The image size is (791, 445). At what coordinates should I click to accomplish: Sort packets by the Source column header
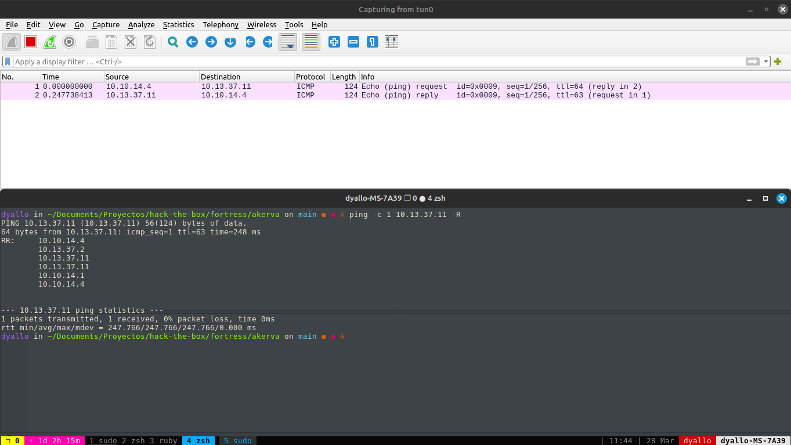pyautogui.click(x=151, y=77)
